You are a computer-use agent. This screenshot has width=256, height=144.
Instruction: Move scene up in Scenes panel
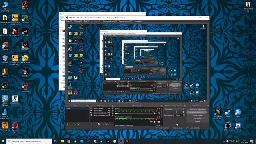(x=75, y=124)
